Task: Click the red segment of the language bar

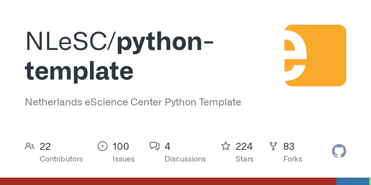Action: [167, 181]
